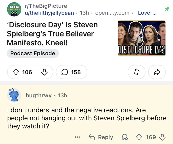Give an award to the comment
Image resolution: width=173 pixels, height=144 pixels.
pos(125,137)
